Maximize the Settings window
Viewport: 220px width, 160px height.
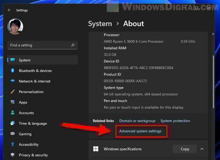[x=196, y=8]
